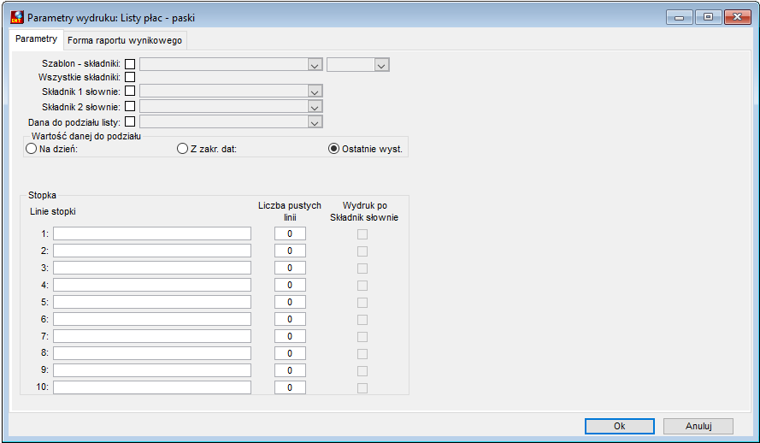Click footer line 3 text field
The width and height of the screenshot is (760, 443).
[152, 268]
